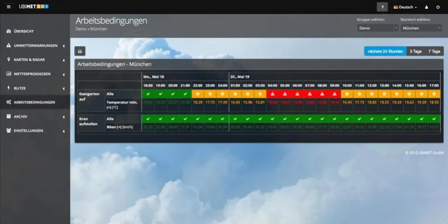Click the power logout icon

tap(438, 7)
